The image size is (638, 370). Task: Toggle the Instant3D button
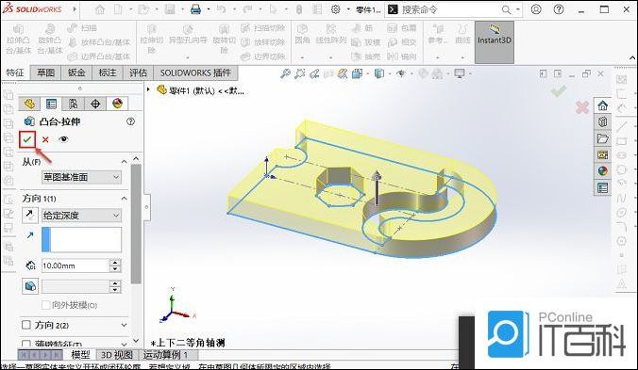click(495, 41)
